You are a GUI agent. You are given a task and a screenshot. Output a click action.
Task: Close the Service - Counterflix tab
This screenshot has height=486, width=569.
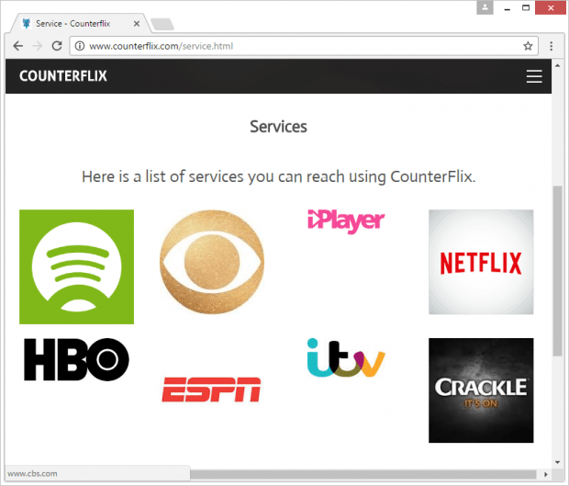137,24
